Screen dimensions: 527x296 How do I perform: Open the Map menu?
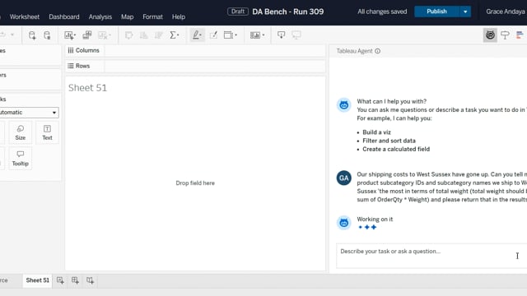(x=127, y=16)
